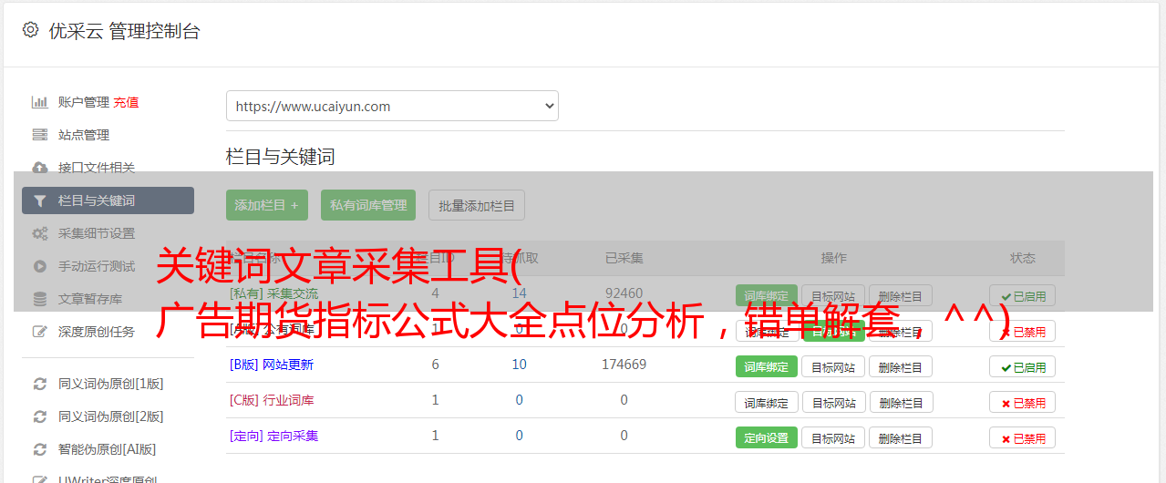The height and width of the screenshot is (483, 1166).
Task: Click the 已采集 value 92460
Action: 624,293
